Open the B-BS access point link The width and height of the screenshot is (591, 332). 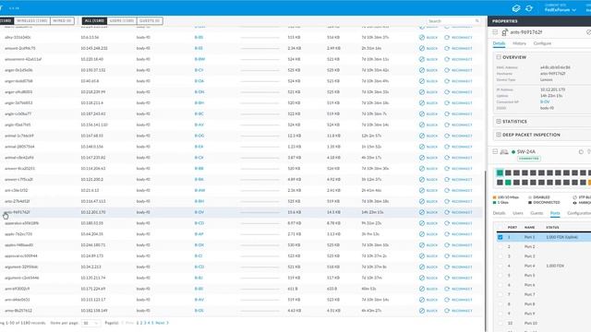199,37
